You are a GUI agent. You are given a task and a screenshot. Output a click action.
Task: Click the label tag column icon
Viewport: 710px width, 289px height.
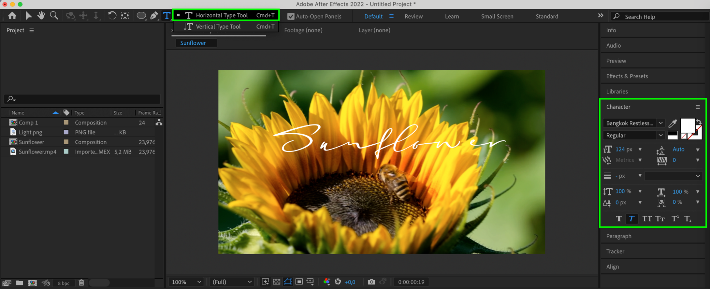(66, 113)
